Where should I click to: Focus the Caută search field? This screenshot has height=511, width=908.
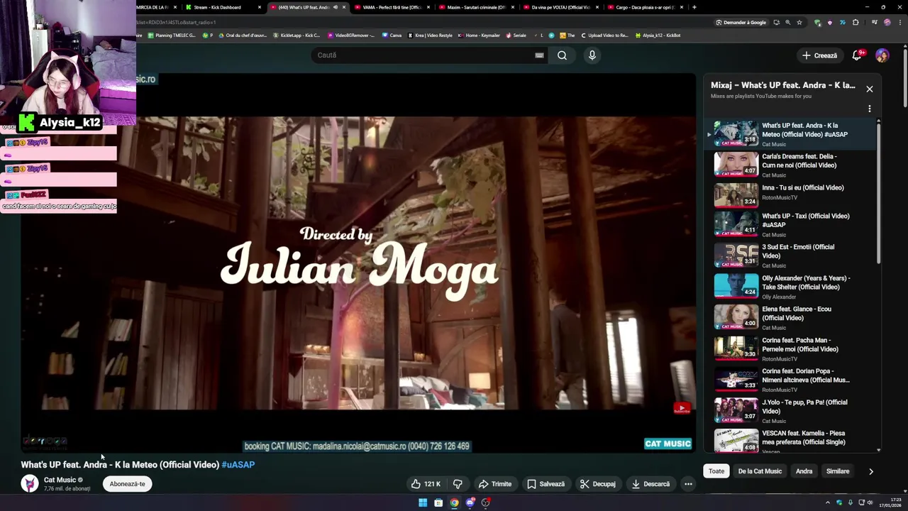[422, 55]
